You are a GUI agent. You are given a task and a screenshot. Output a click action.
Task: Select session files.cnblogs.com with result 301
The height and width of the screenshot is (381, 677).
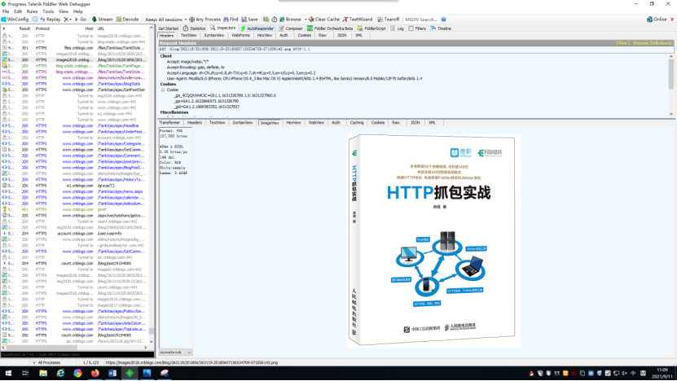pyautogui.click(x=77, y=48)
